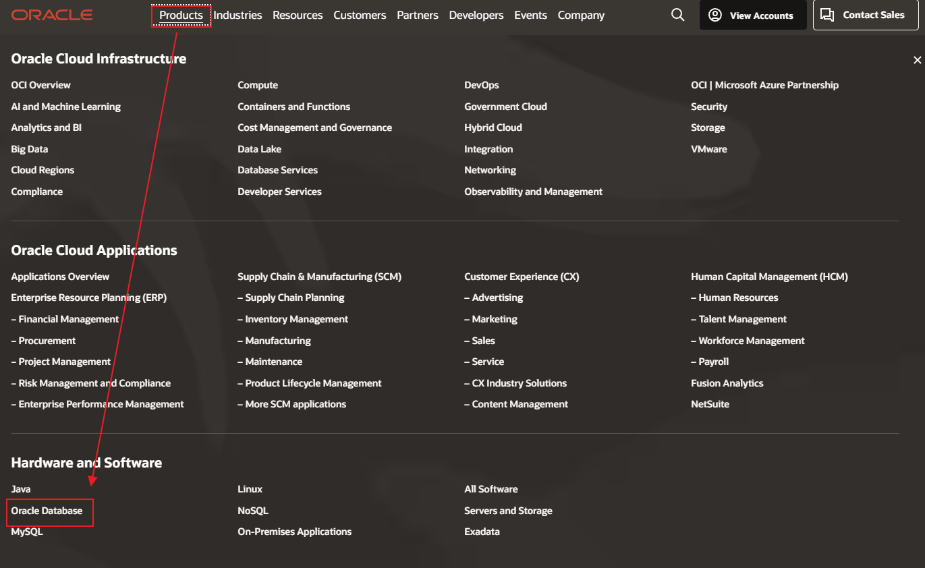The image size is (925, 568).
Task: Open the Products menu
Action: [x=181, y=15]
